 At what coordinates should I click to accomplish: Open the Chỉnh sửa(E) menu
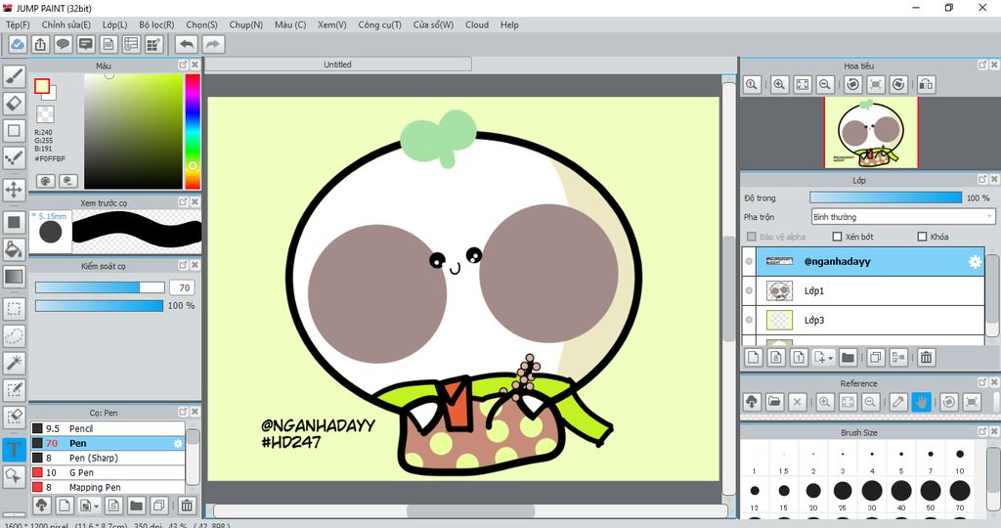pos(66,24)
